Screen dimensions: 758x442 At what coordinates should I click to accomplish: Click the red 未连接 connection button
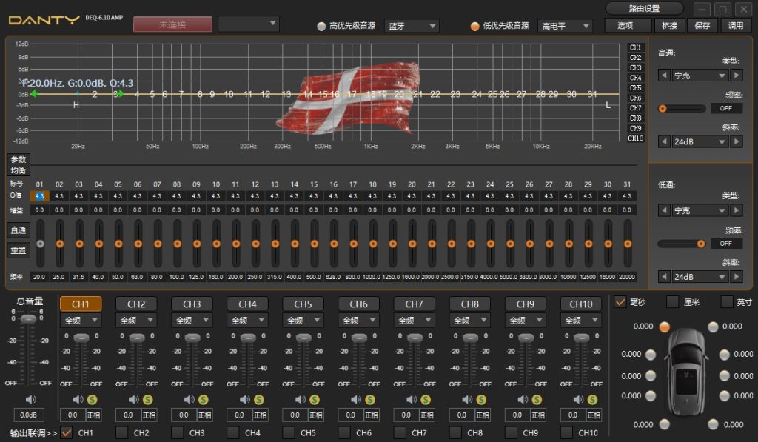[172, 24]
